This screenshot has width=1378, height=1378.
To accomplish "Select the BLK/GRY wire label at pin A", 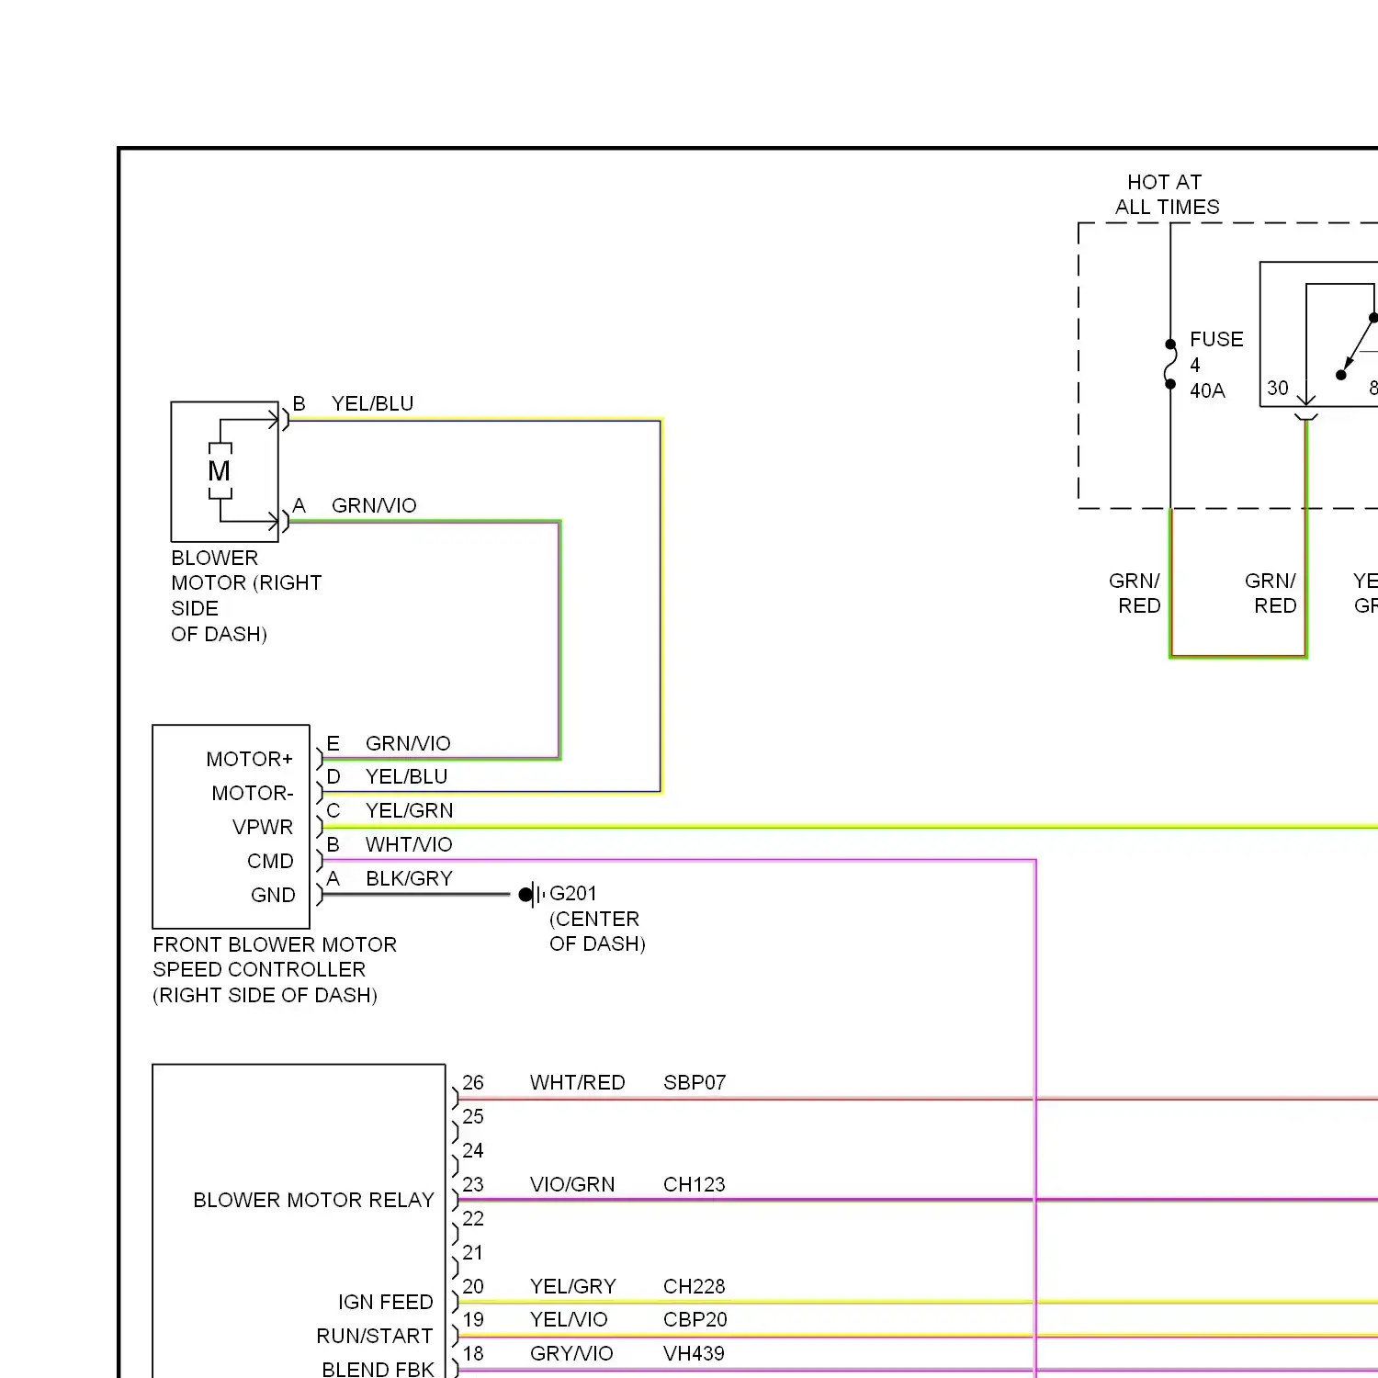I will pyautogui.click(x=409, y=878).
